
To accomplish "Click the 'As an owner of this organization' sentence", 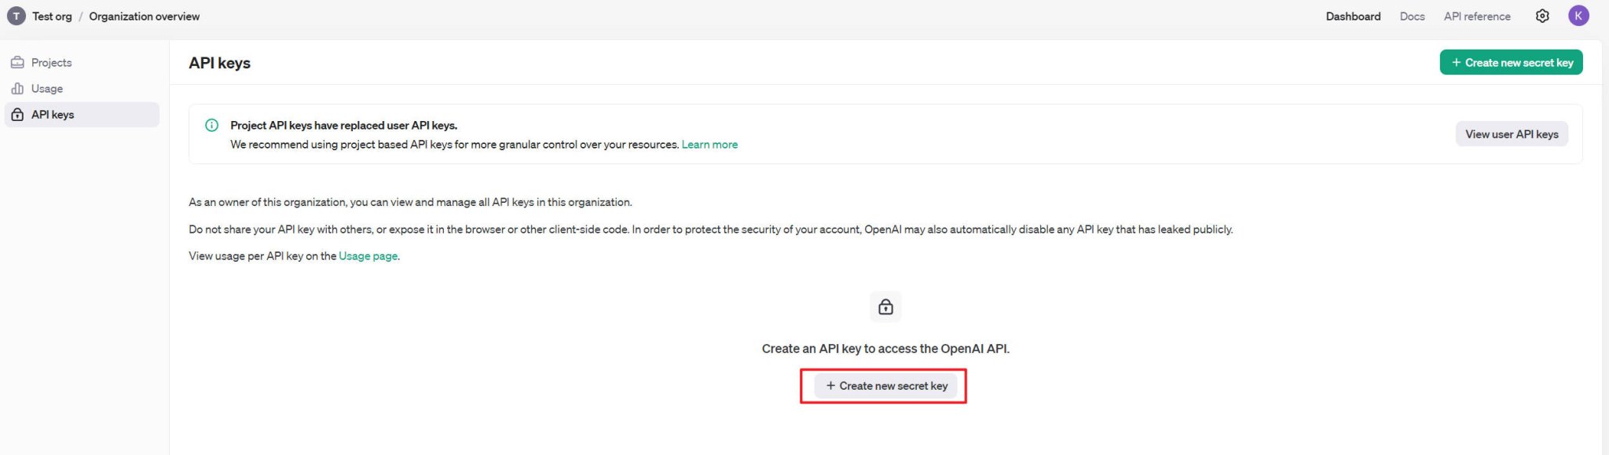I will coord(410,202).
